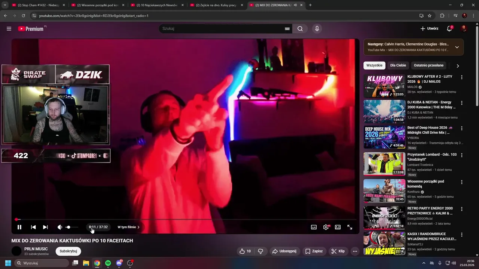The width and height of the screenshot is (479, 269).
Task: Open the cast/install icon in address bar
Action: [421, 16]
